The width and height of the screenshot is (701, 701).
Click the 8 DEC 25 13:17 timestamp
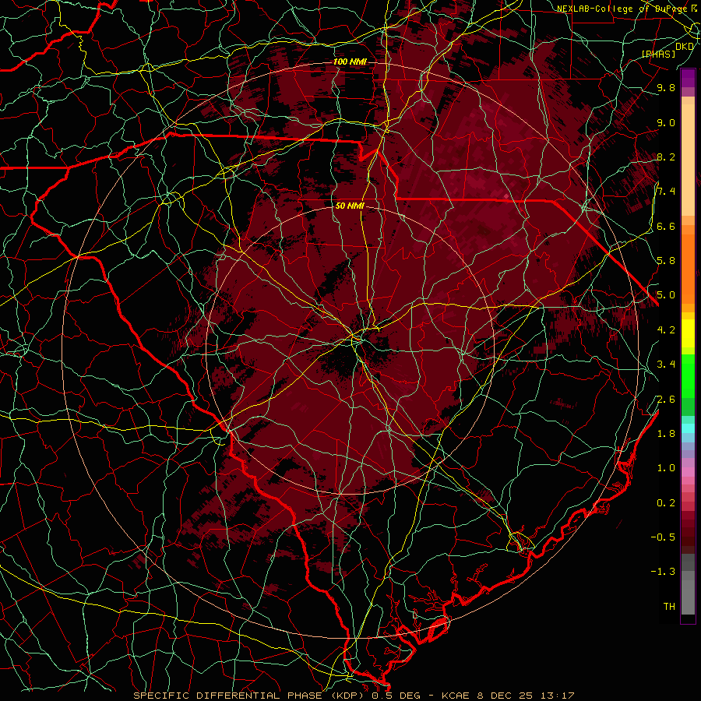tap(526, 696)
